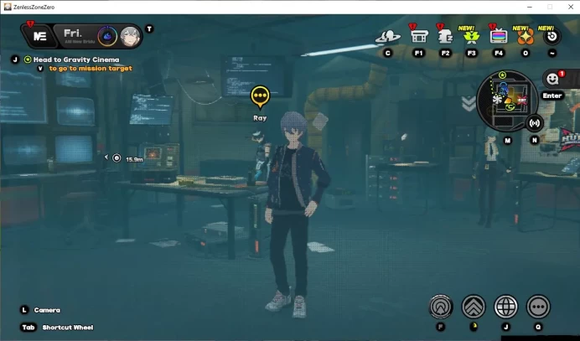Click the Enter key chat label
The width and height of the screenshot is (580, 341).
[552, 96]
